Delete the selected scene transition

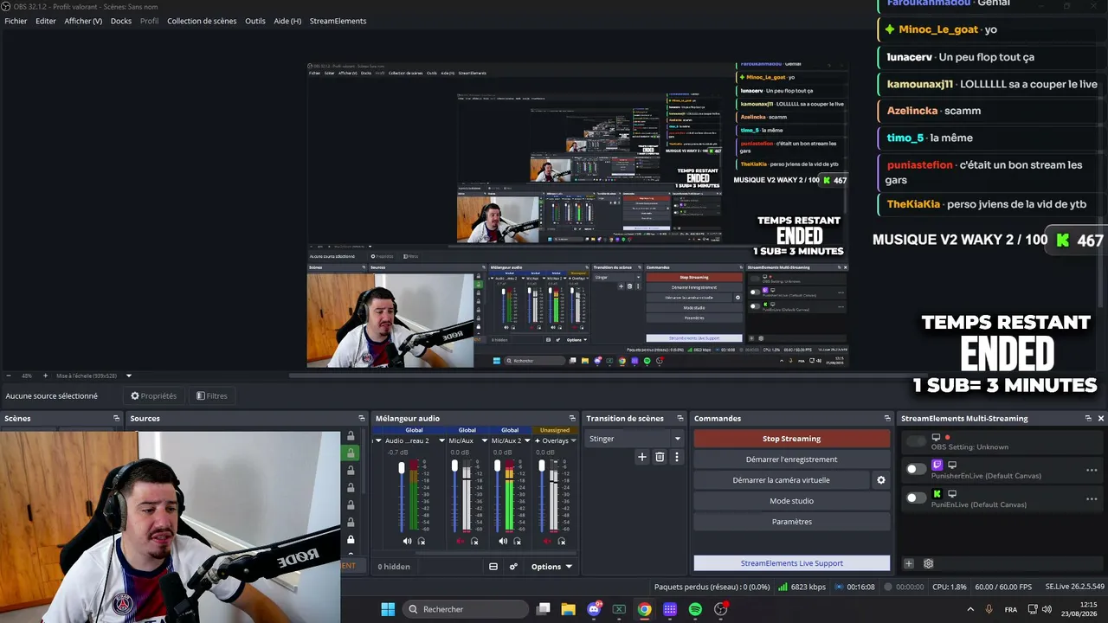[x=660, y=457]
